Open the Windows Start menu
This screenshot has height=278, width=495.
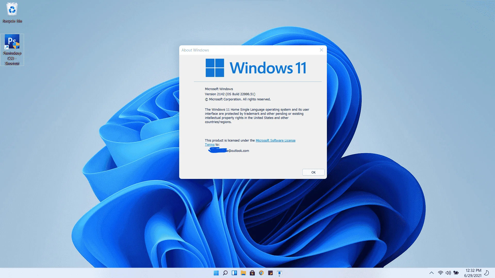216,273
